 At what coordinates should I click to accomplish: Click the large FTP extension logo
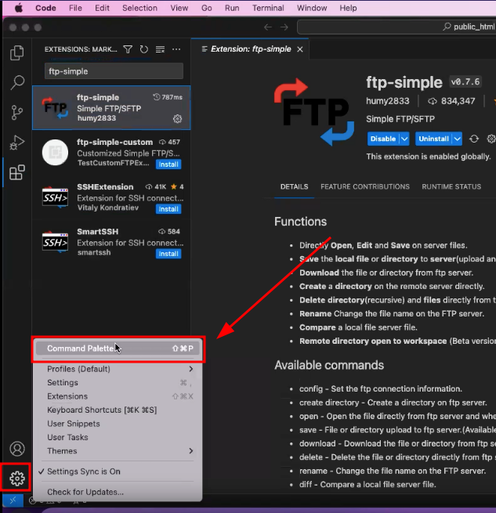point(314,112)
